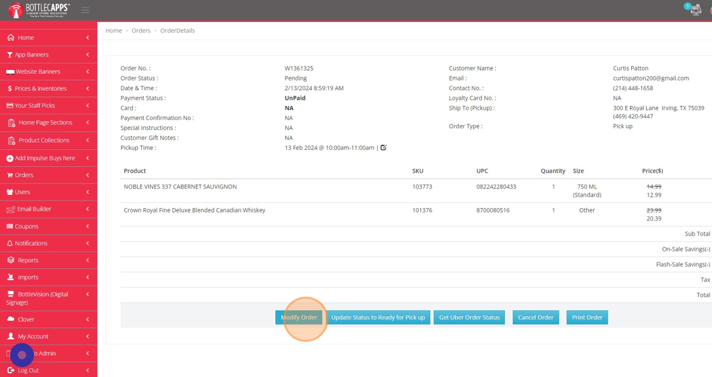Click the My Account person icon
The width and height of the screenshot is (712, 377).
point(11,336)
